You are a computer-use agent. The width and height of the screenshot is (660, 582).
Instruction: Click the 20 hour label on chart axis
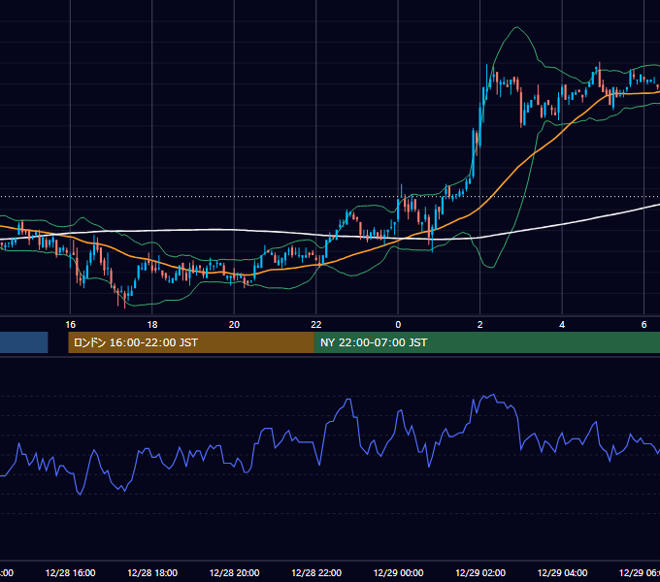[234, 325]
